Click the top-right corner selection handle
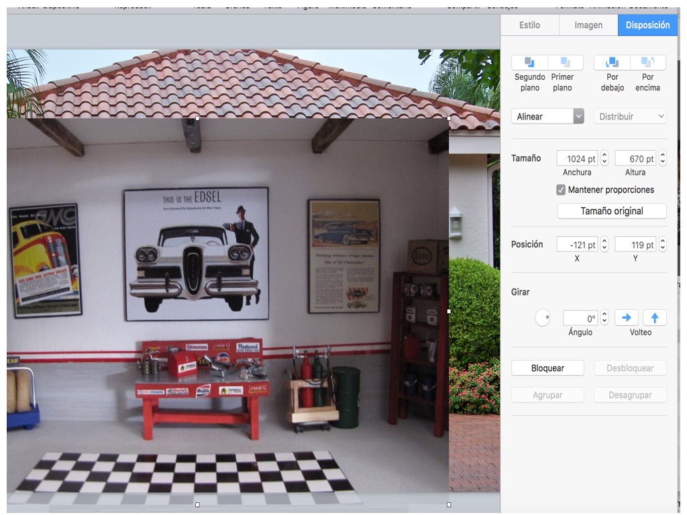This screenshot has width=687, height=515. pos(449,118)
